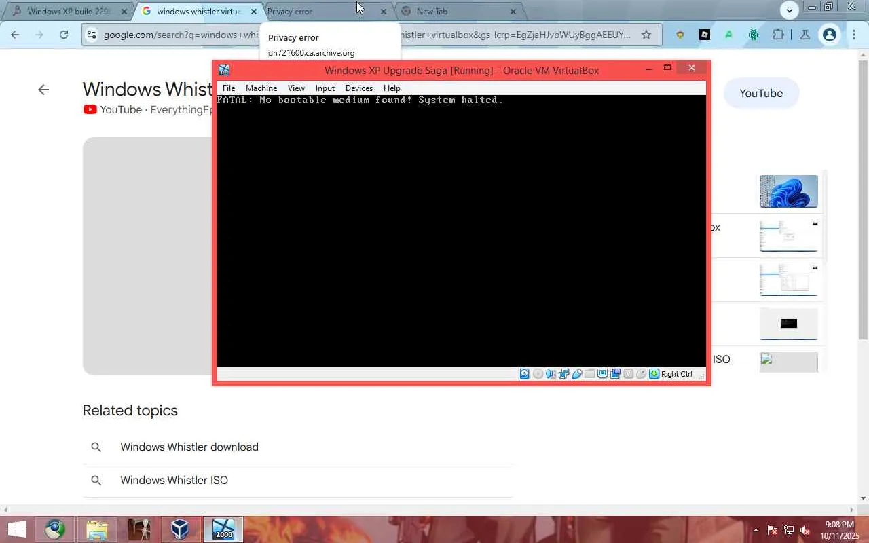Open Chrome from the taskbar
The width and height of the screenshot is (869, 543).
[x=55, y=529]
